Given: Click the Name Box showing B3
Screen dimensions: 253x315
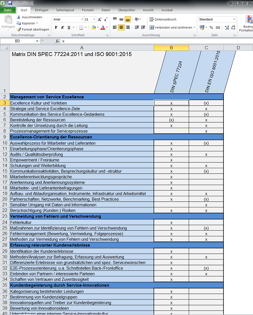Looking at the screenshot, I should (23, 41).
